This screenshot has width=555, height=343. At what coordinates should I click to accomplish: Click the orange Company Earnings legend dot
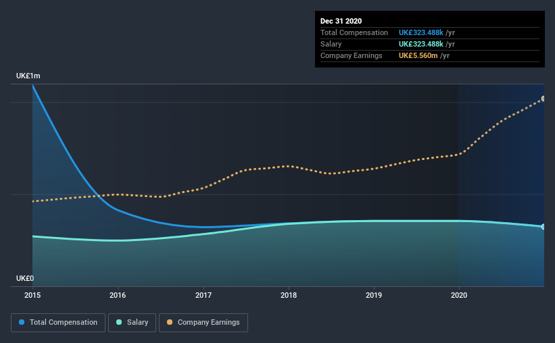(x=170, y=322)
